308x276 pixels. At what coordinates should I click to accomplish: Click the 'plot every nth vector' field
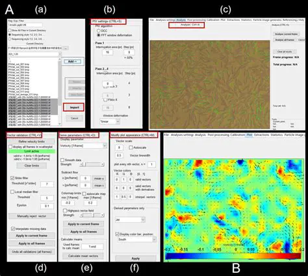tap(151, 164)
